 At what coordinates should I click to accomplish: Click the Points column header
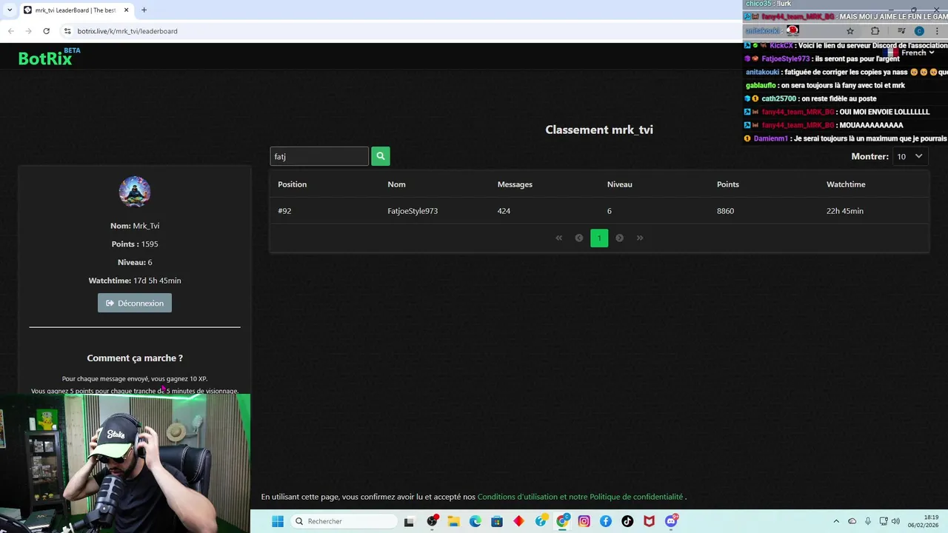(x=728, y=184)
